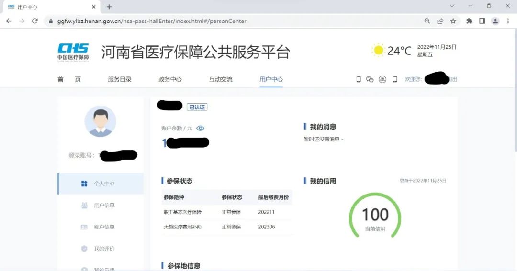
Task: Open a new tab with the plus button
Action: [109, 7]
